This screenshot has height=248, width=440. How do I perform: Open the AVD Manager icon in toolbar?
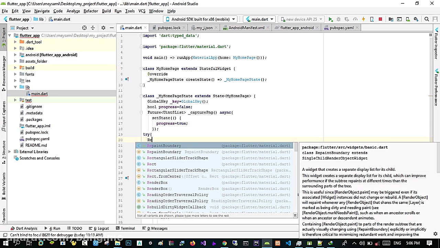click(x=408, y=19)
